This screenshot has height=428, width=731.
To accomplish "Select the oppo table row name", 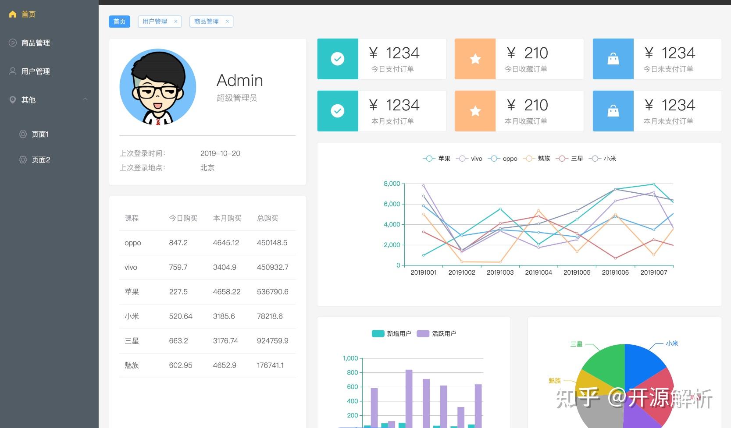I will click(x=133, y=243).
